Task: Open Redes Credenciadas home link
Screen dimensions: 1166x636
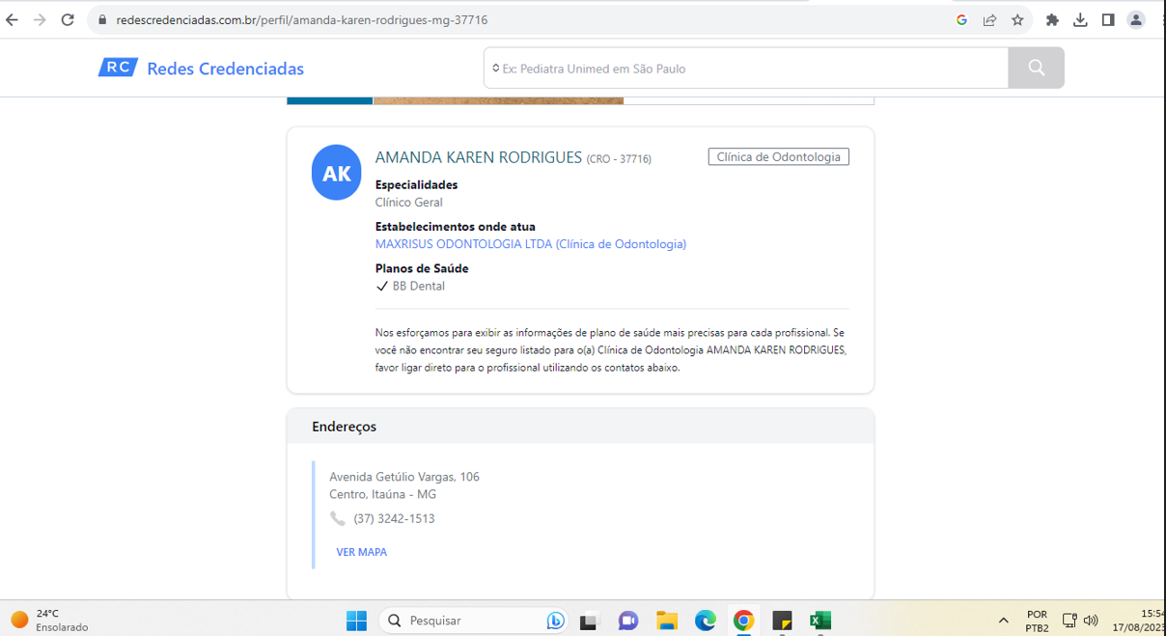Action: [x=225, y=69]
